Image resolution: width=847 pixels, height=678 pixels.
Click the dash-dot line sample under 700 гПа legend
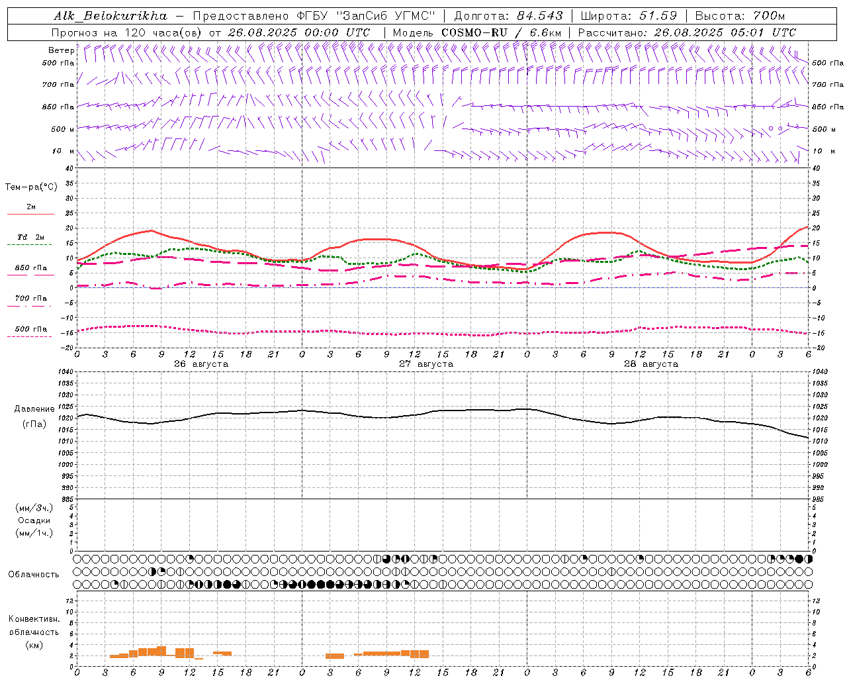(29, 306)
